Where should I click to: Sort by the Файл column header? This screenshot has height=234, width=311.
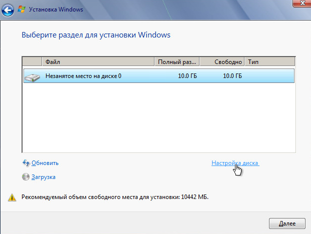98,61
